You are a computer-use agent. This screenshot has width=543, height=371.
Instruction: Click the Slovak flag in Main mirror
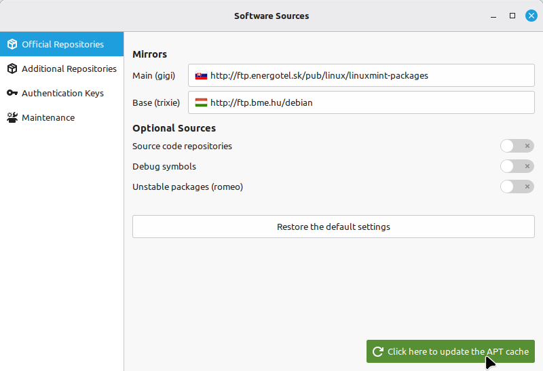201,76
